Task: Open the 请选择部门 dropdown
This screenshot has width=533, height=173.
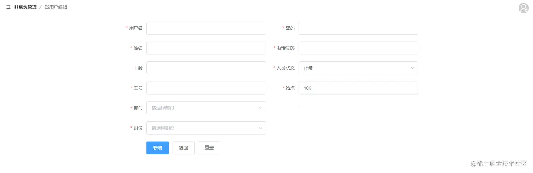Action: pos(206,108)
